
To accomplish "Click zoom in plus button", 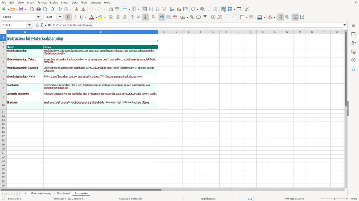I will 347,199.
